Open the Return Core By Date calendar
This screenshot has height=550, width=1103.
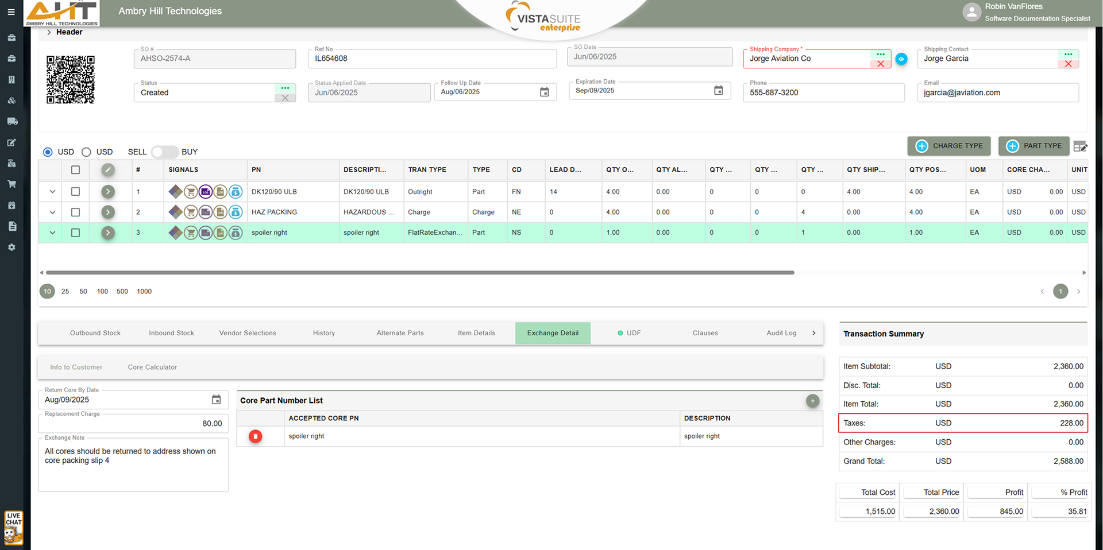216,400
